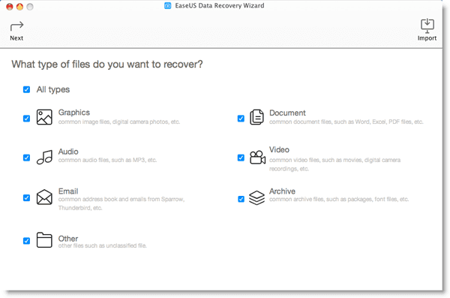Click 'common address book and emails' description
Viewport: 450px width, 298px height.
click(x=121, y=203)
